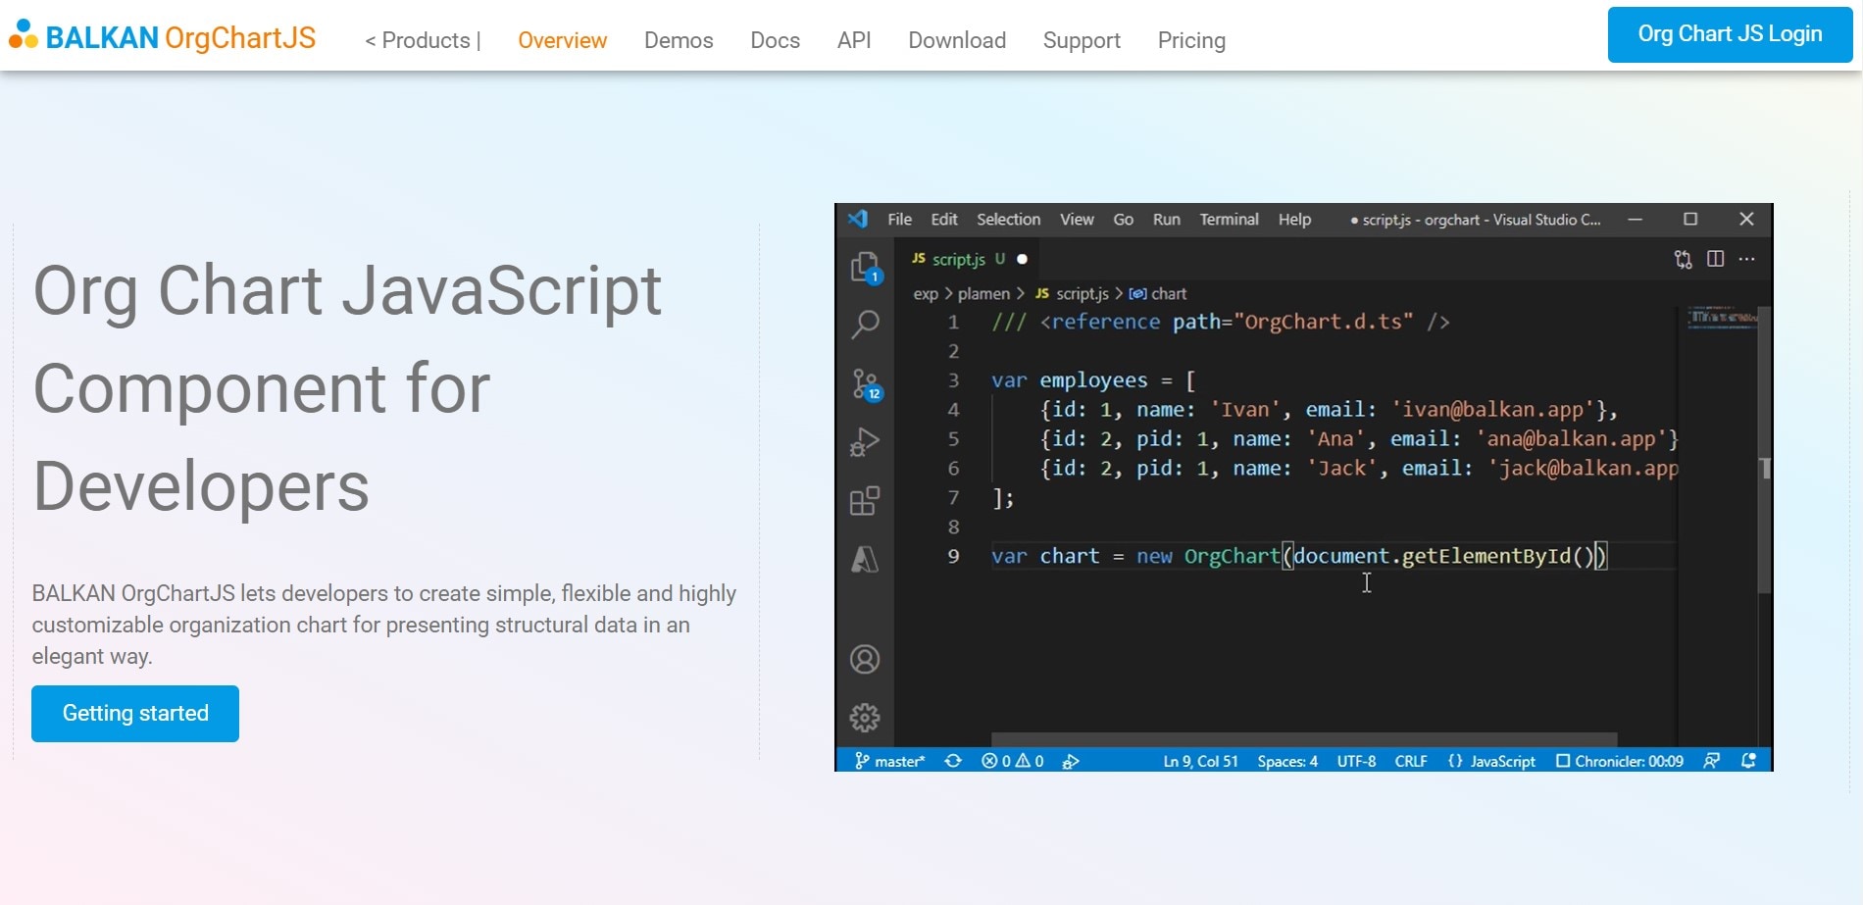The width and height of the screenshot is (1863, 905).
Task: Open the Run and Debug icon
Action: pyautogui.click(x=865, y=443)
